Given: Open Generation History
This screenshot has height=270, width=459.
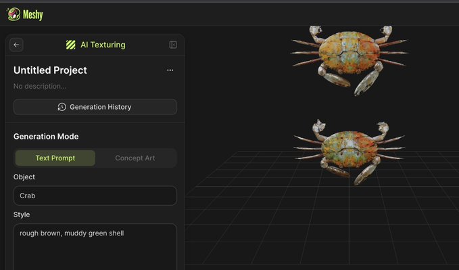Looking at the screenshot, I should [95, 107].
